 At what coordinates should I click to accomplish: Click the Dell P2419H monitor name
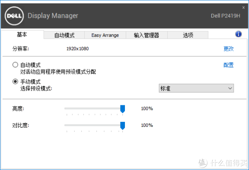pyautogui.click(x=225, y=16)
